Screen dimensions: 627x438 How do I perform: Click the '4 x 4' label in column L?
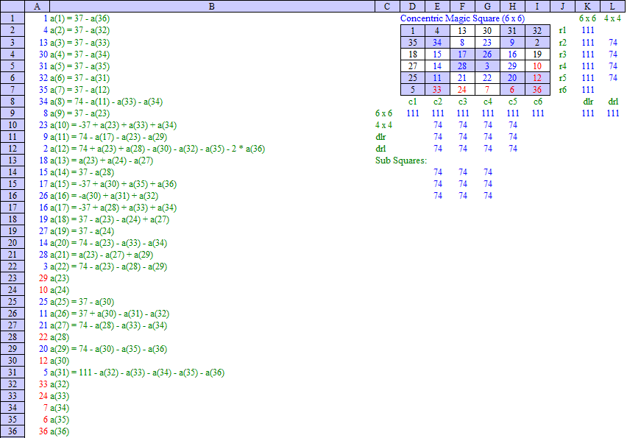click(x=612, y=18)
